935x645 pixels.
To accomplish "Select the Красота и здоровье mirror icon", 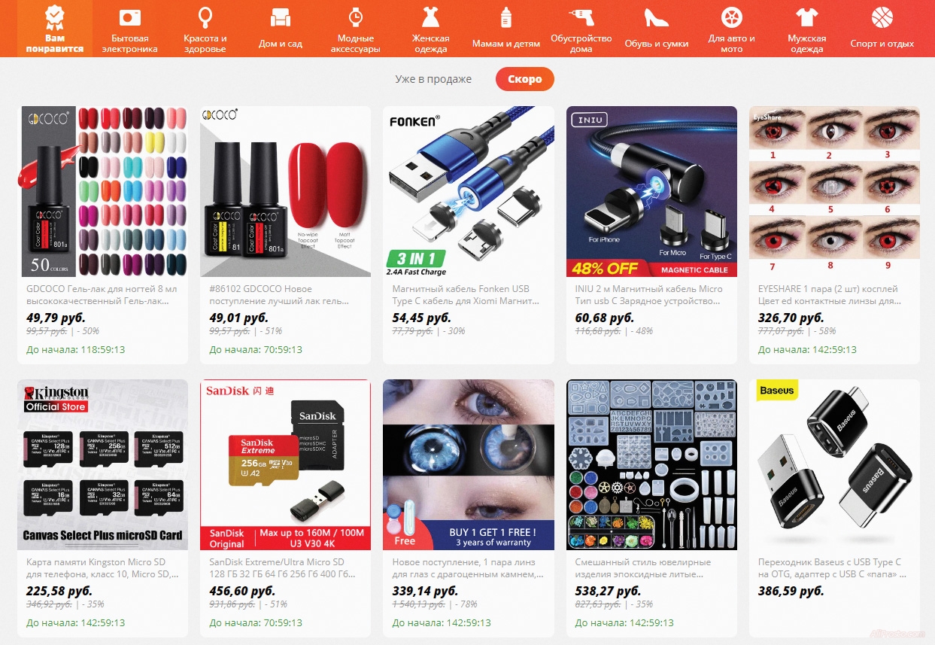I will coord(205,17).
